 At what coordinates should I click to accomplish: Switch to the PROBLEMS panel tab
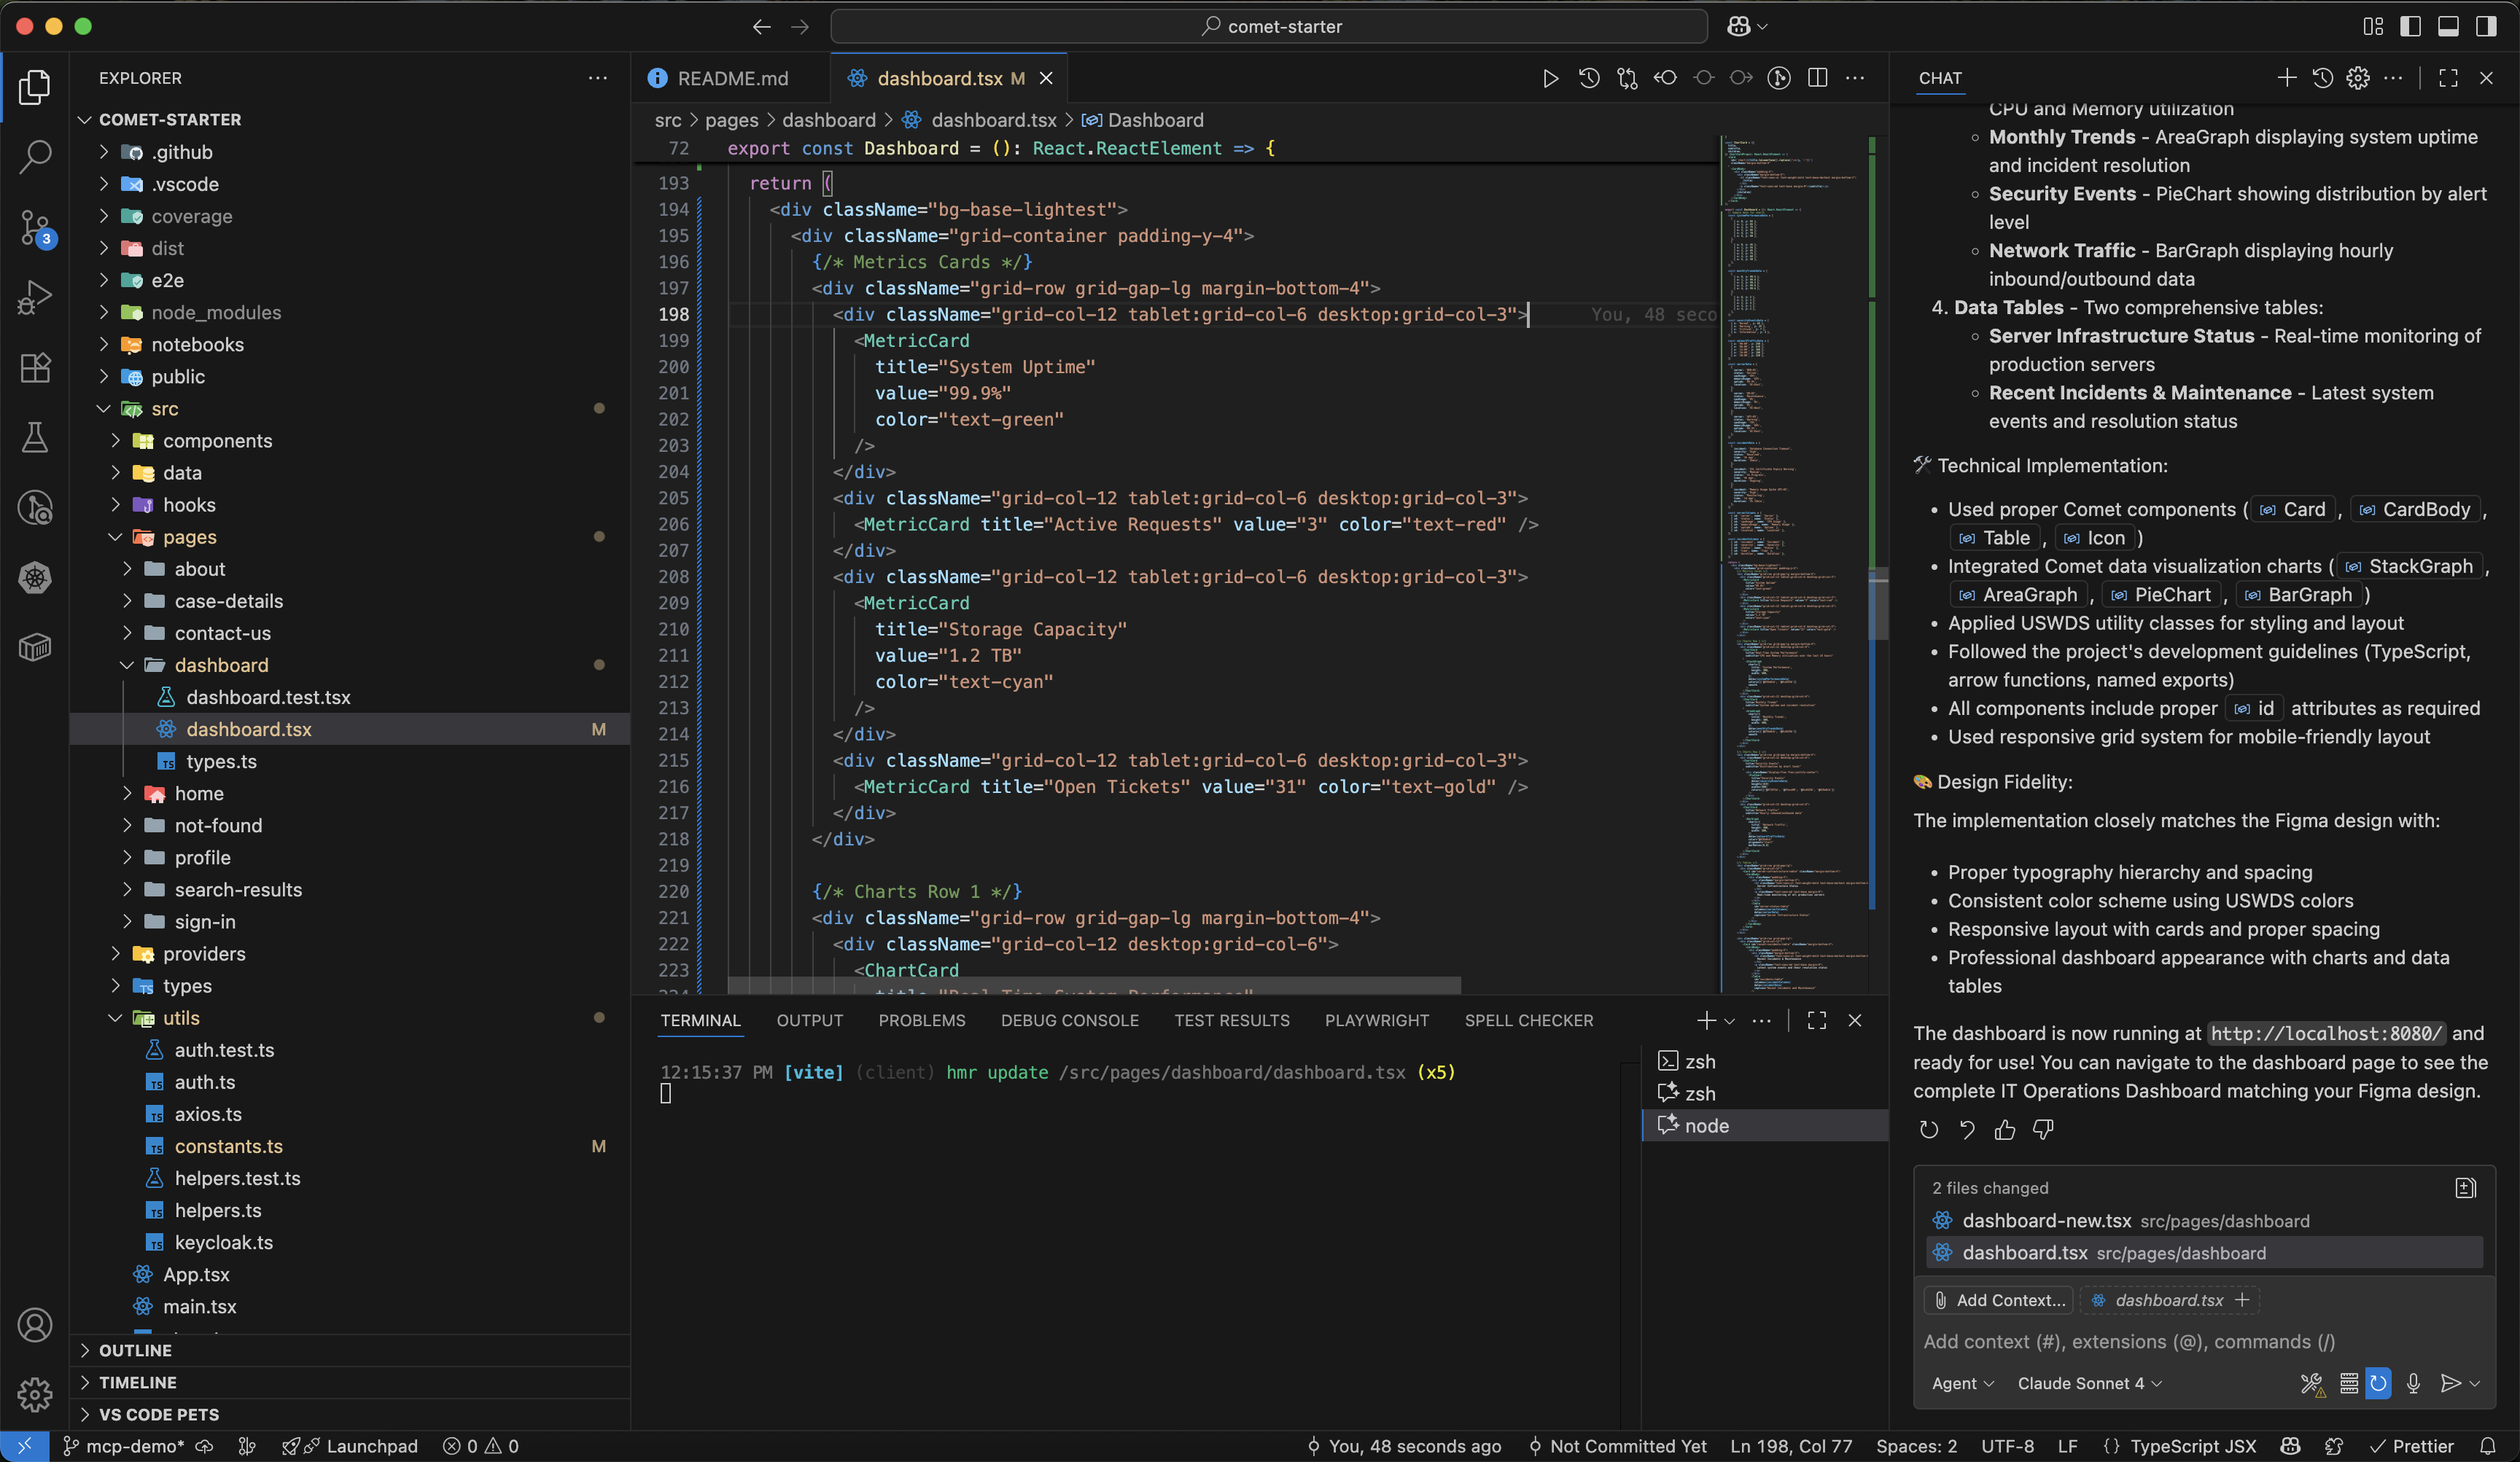[x=921, y=1020]
